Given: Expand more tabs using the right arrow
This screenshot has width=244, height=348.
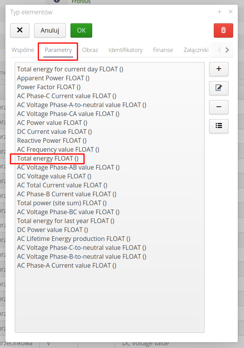Looking at the screenshot, I should coord(227,50).
